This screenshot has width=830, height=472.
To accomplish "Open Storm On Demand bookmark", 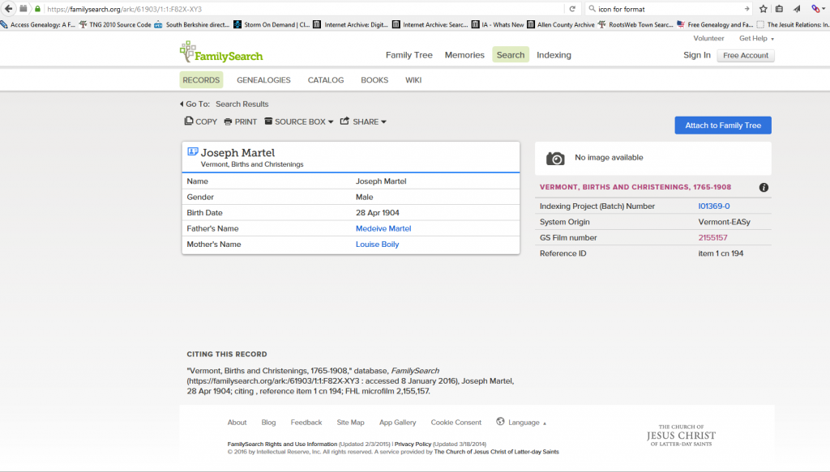I will pos(272,24).
